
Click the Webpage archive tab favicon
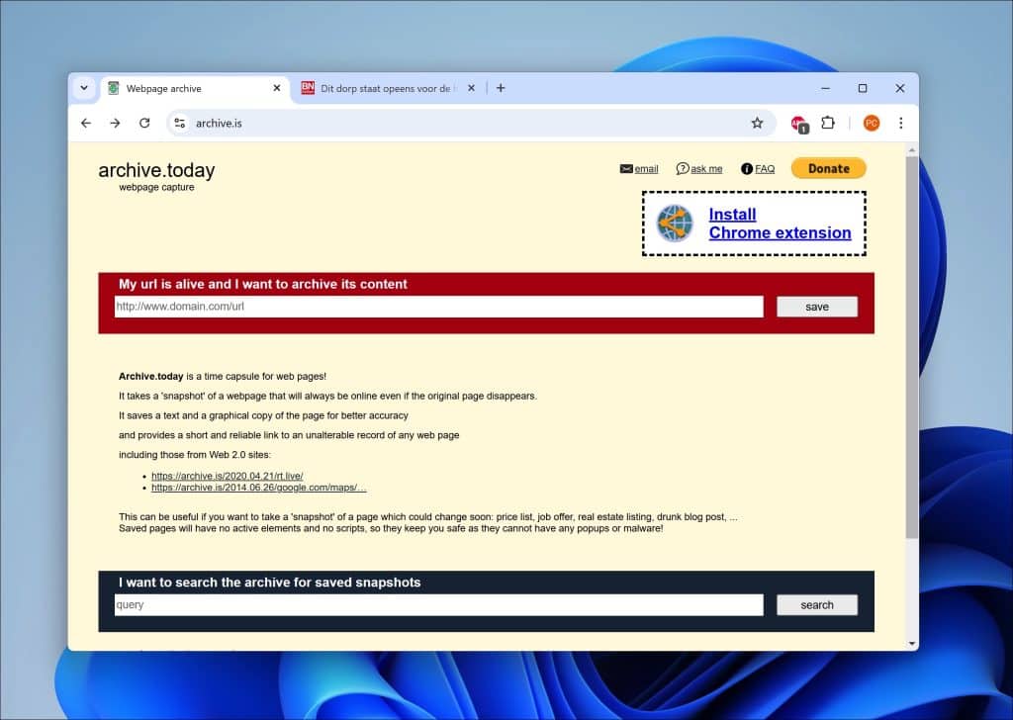pyautogui.click(x=114, y=88)
